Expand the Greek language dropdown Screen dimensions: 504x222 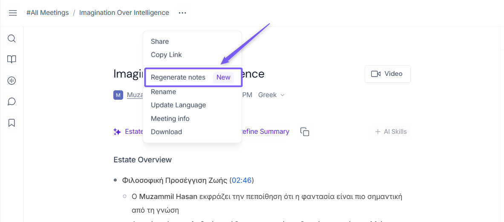(x=271, y=95)
